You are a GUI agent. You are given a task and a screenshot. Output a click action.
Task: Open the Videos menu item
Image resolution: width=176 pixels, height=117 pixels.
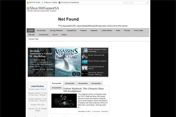pos(64,35)
